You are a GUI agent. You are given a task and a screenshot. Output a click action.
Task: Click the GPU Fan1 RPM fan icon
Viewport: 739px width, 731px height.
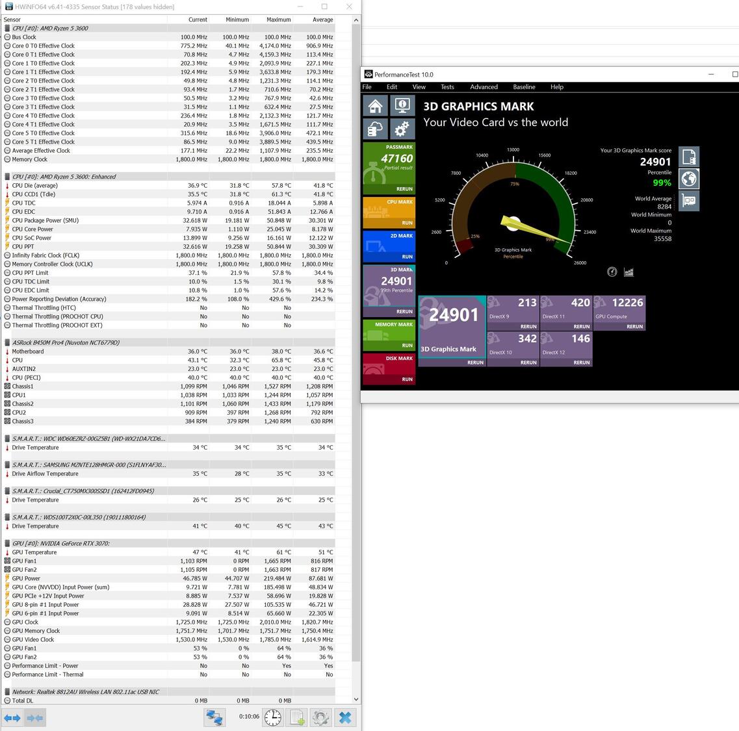point(7,561)
